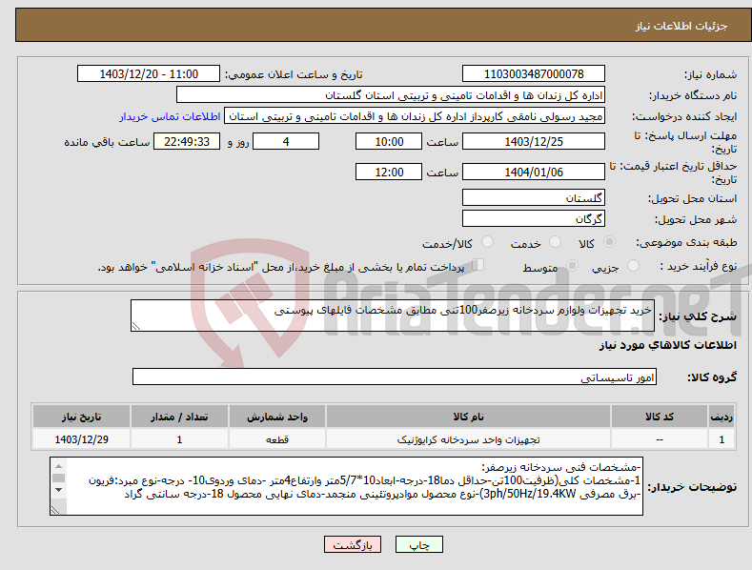Click the general description text area

tap(393, 316)
